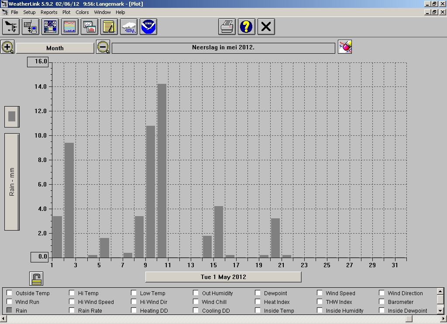
Task: Enable the Cooling DD checkbox
Action: [x=196, y=310]
